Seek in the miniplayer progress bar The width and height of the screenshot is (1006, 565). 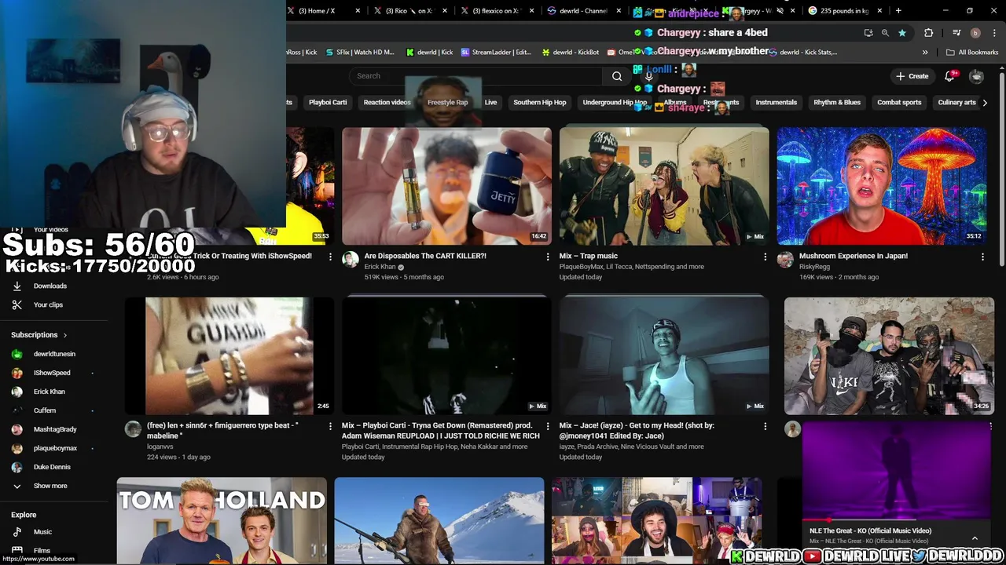896,520
